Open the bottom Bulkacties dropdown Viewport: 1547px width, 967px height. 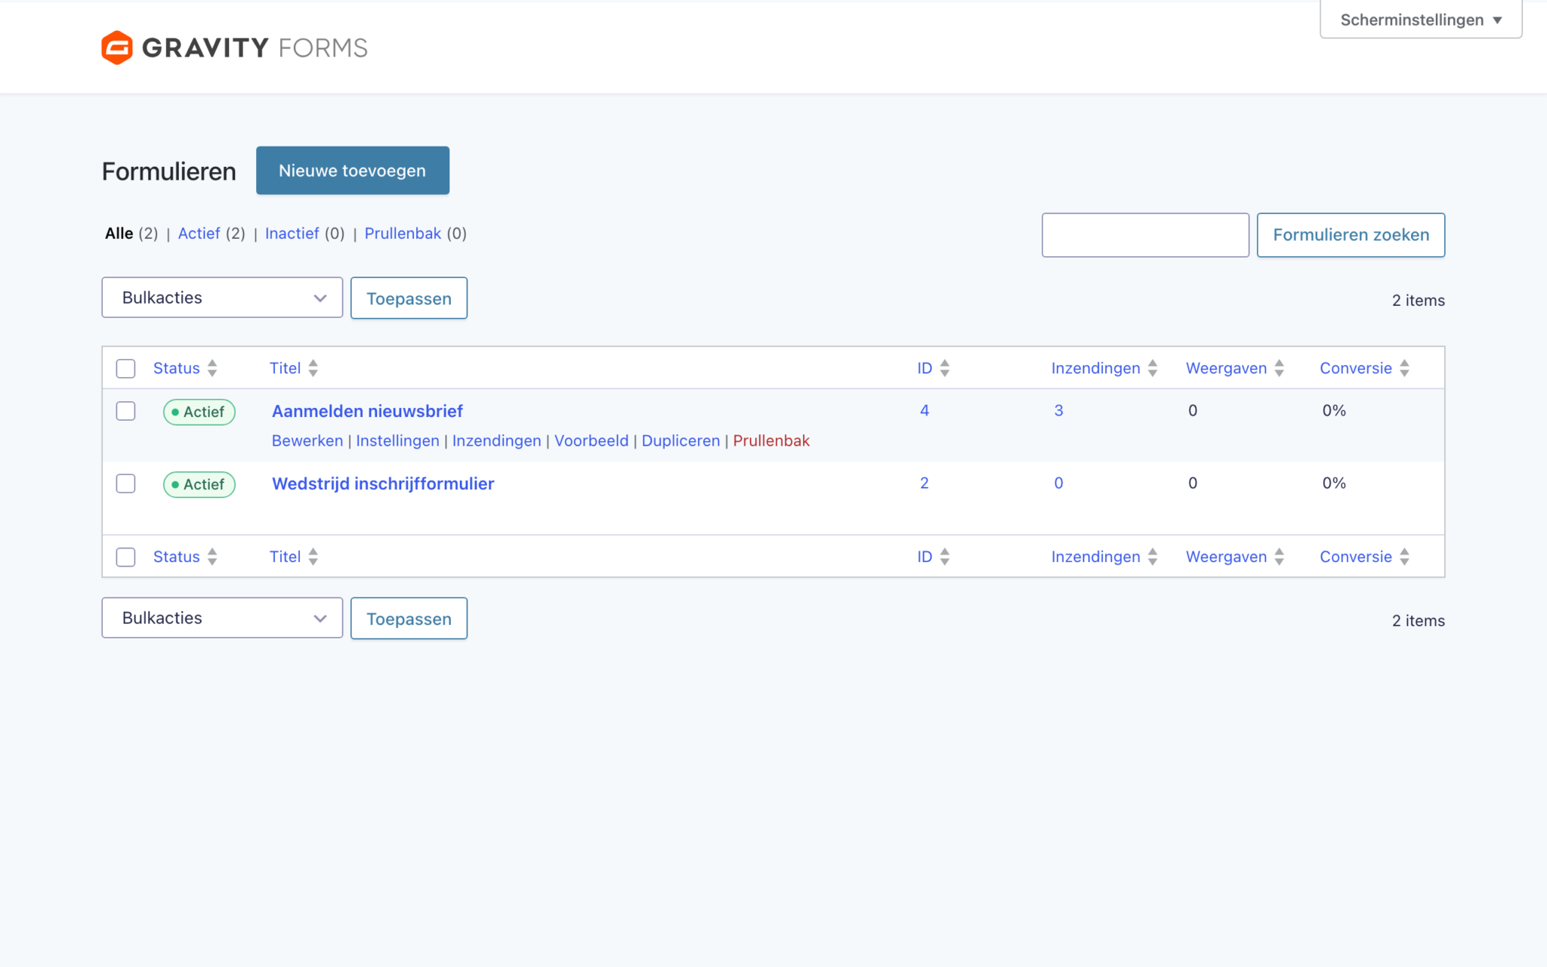(222, 618)
